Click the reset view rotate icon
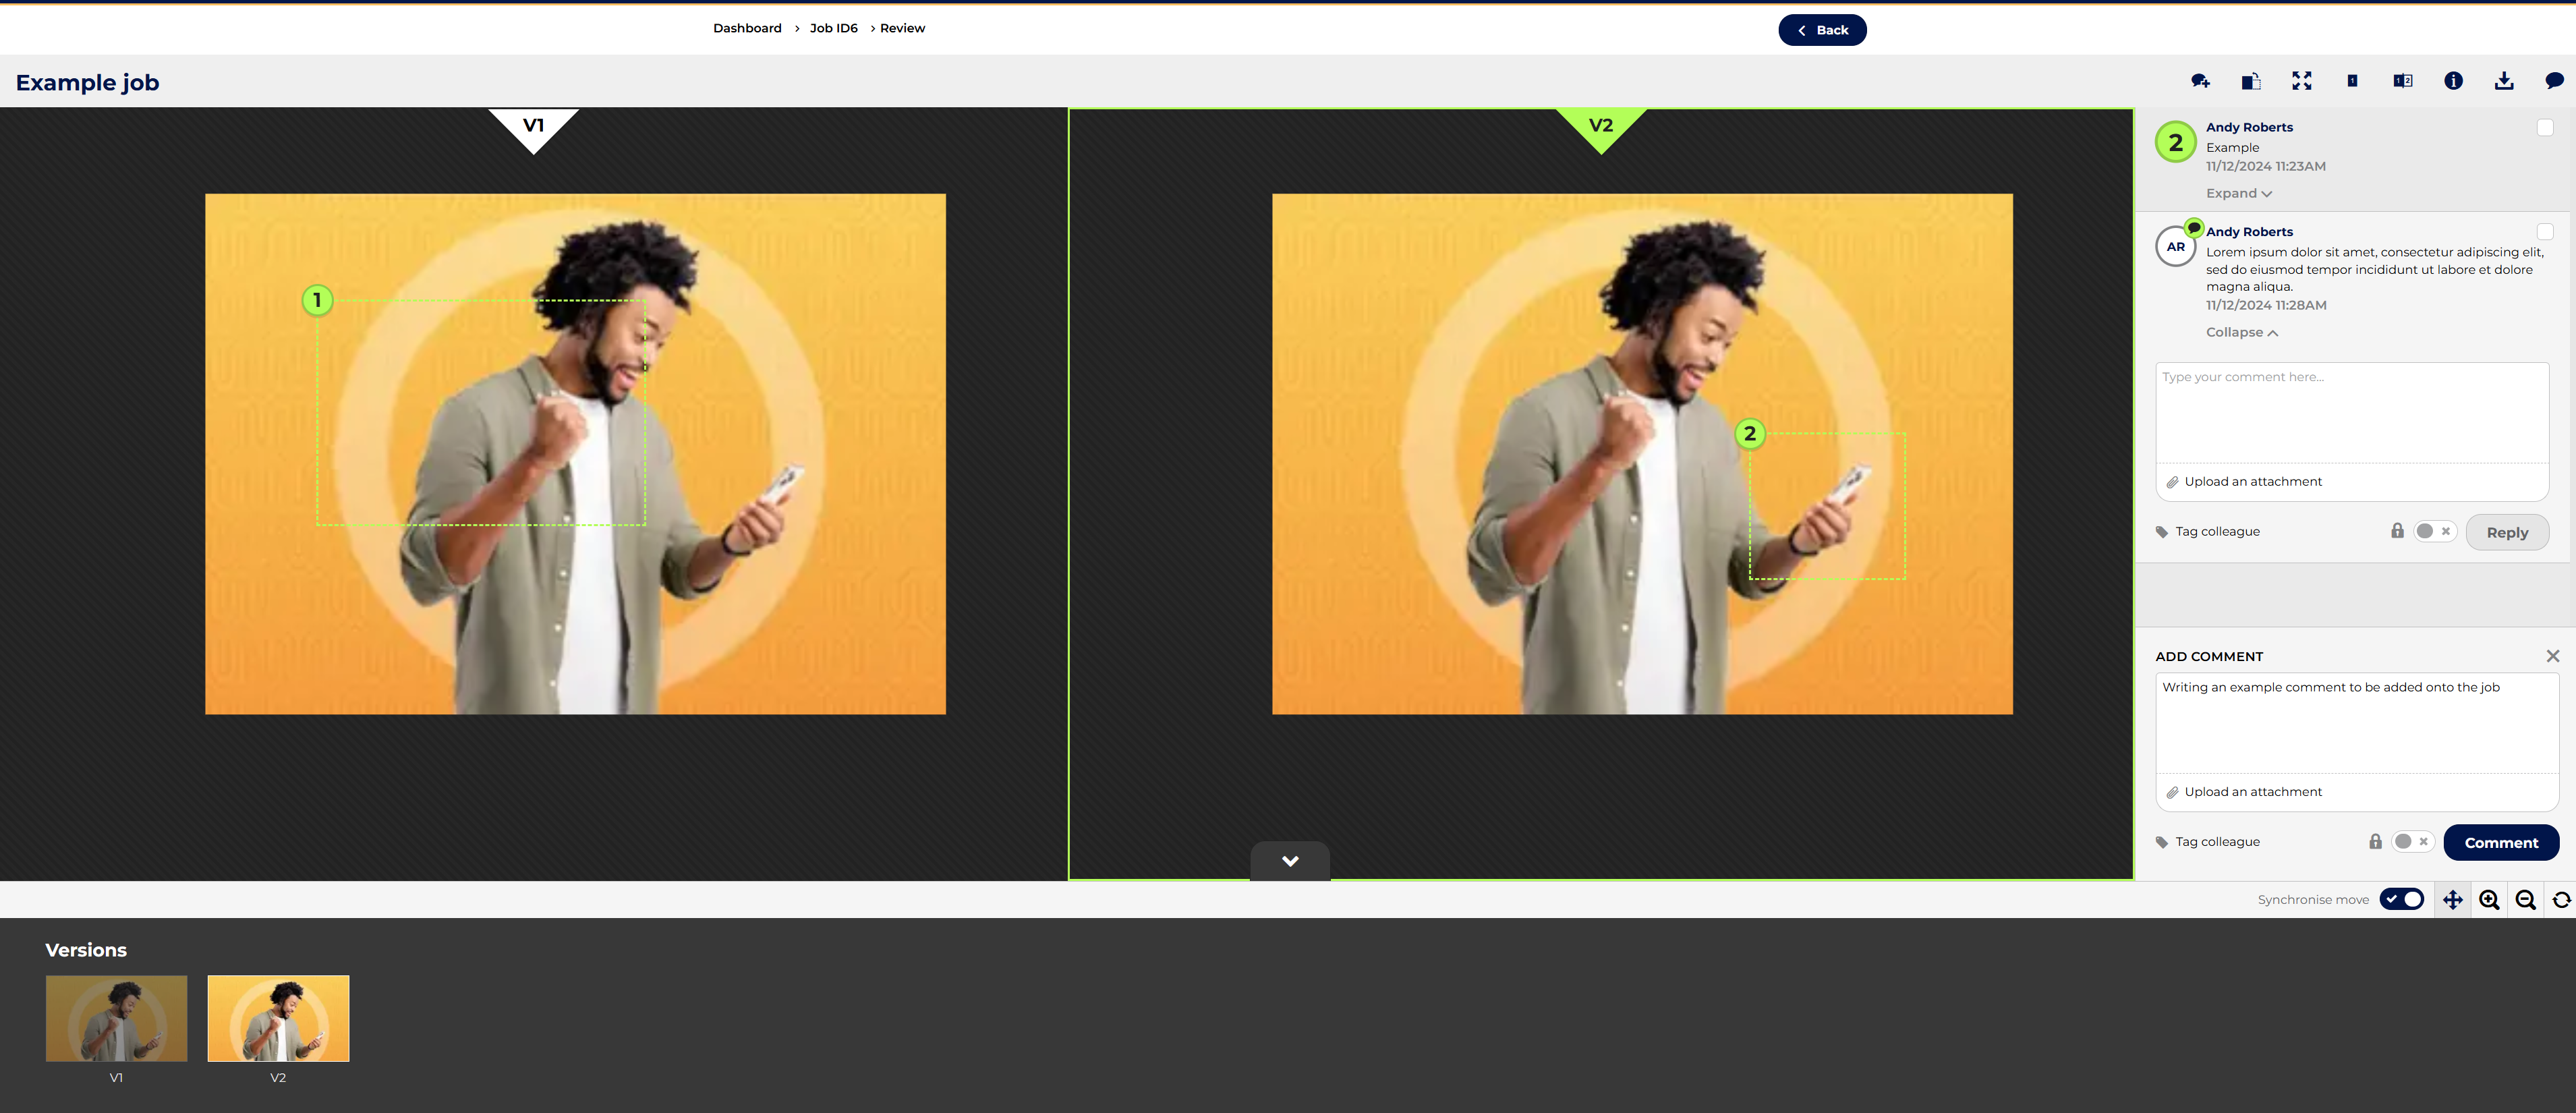Screen dimensions: 2576x1113 [x=2561, y=900]
